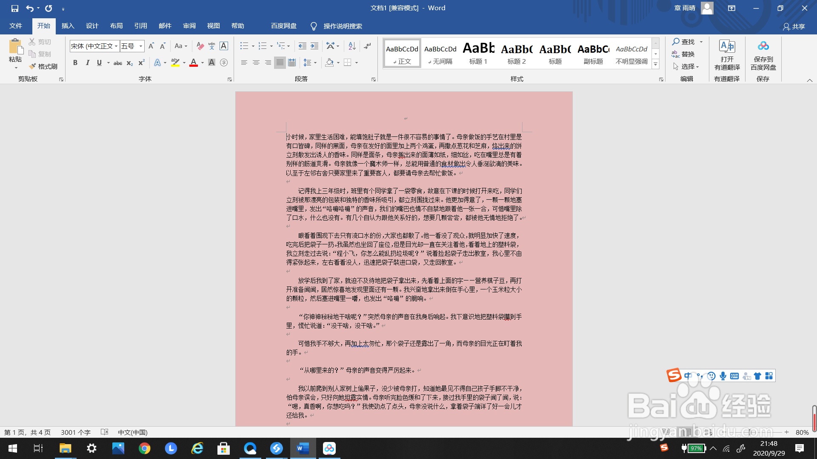Click the increase indent icon
Viewport: 817px width, 459px height.
pyautogui.click(x=314, y=46)
